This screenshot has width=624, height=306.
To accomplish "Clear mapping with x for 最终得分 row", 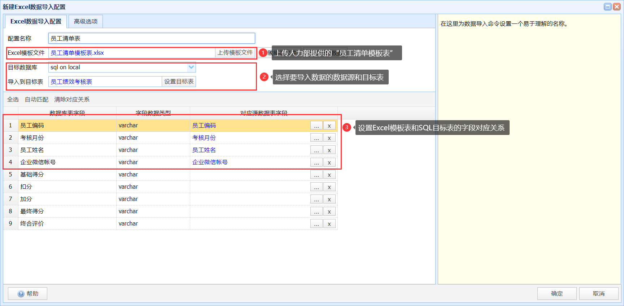I will [329, 211].
